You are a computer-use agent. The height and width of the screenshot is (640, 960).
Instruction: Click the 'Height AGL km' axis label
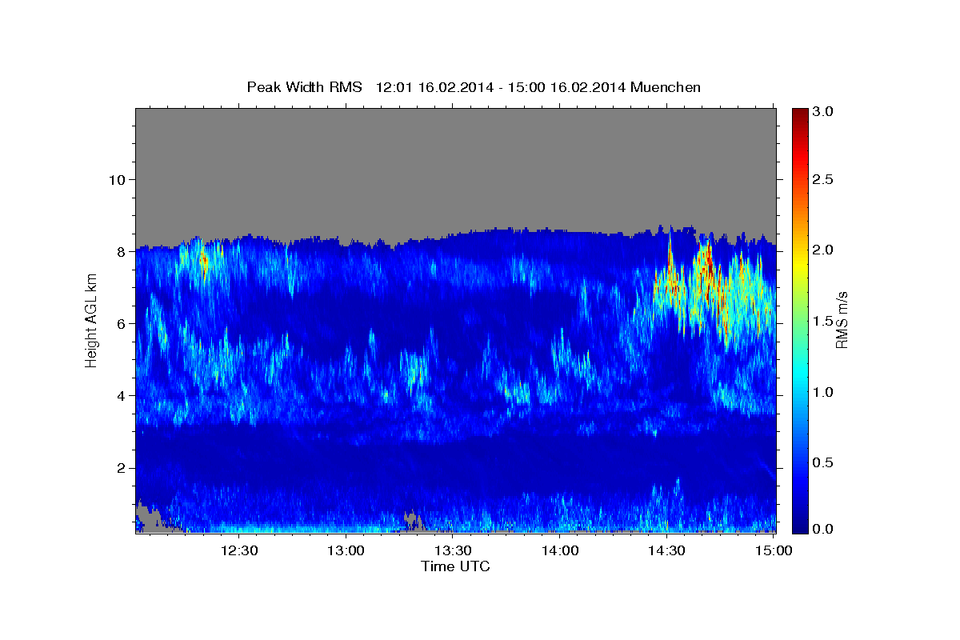(91, 320)
